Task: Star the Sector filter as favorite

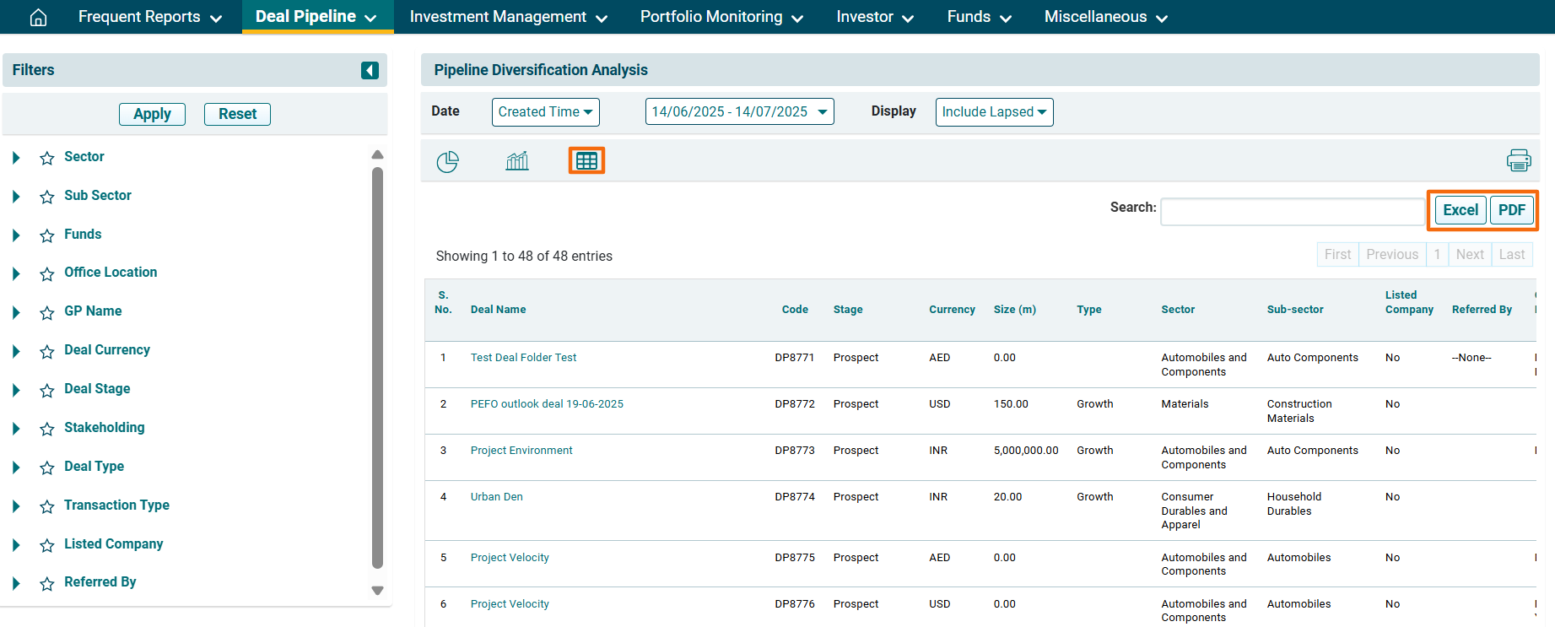Action: tap(47, 158)
